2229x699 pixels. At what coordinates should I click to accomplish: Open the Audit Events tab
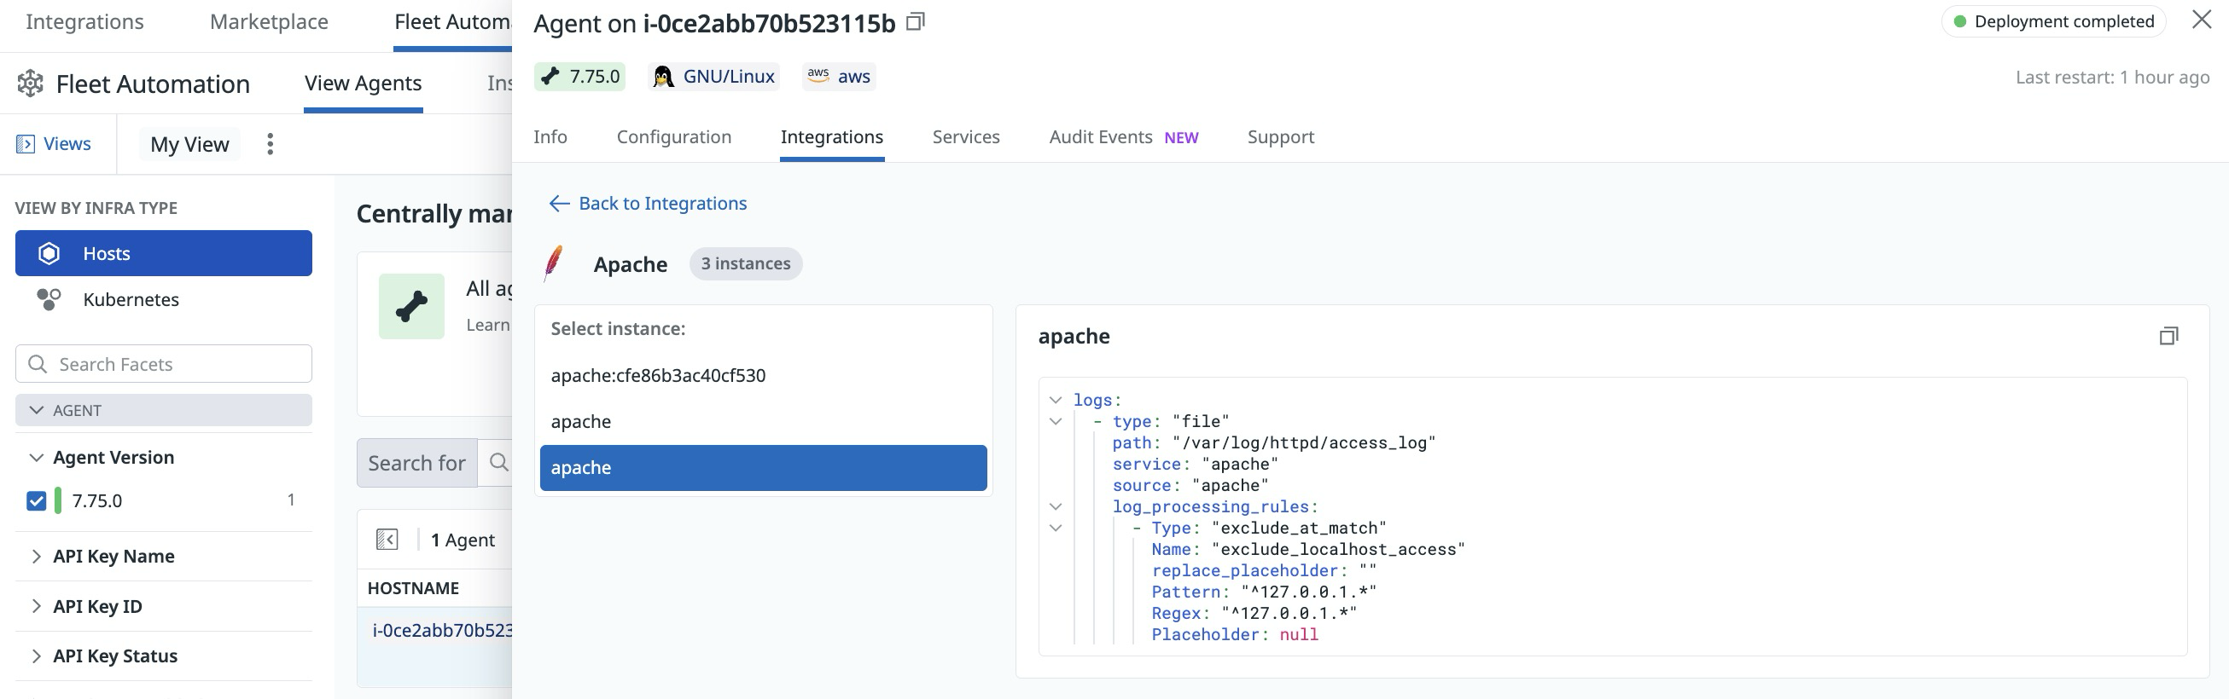[x=1123, y=136]
